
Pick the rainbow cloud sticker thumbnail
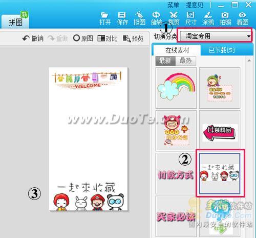(176, 88)
